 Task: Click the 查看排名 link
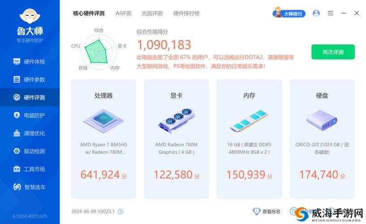coord(271,211)
